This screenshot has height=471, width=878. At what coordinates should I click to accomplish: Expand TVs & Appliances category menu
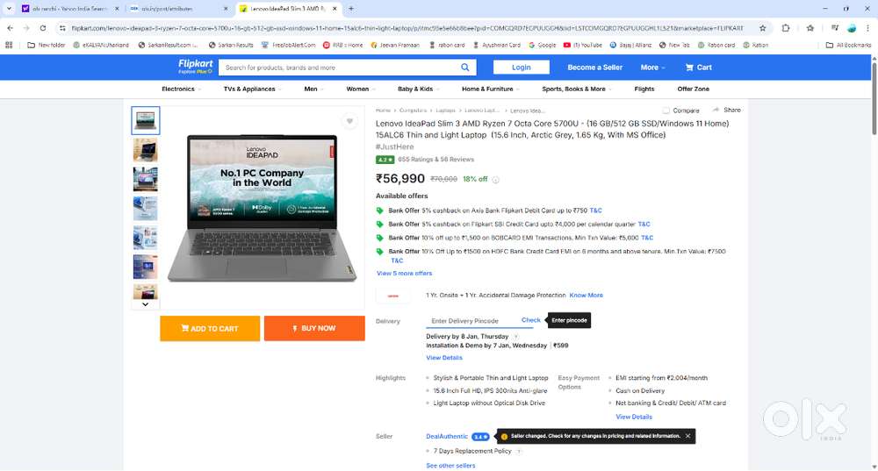click(x=252, y=89)
